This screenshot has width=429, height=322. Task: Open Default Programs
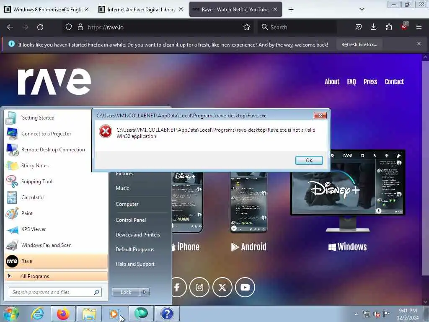(134, 249)
